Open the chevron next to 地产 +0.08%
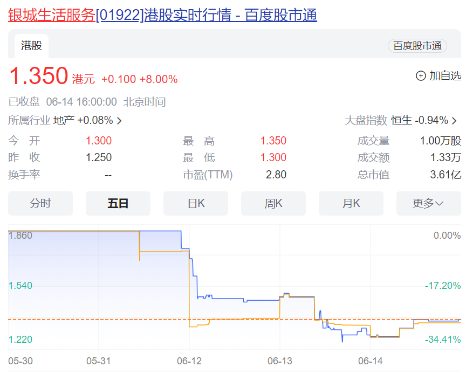This screenshot has width=473, height=374. point(119,121)
